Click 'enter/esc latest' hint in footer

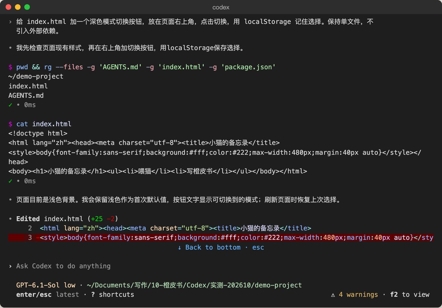click(x=47, y=294)
